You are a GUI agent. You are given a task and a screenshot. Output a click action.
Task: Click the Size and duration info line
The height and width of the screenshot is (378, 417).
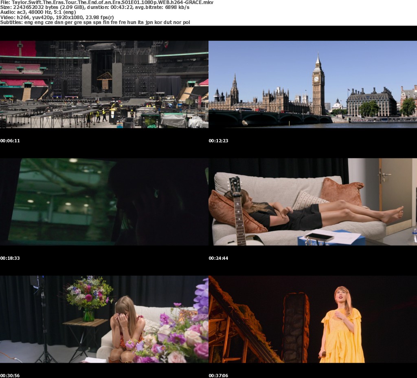pyautogui.click(x=94, y=7)
